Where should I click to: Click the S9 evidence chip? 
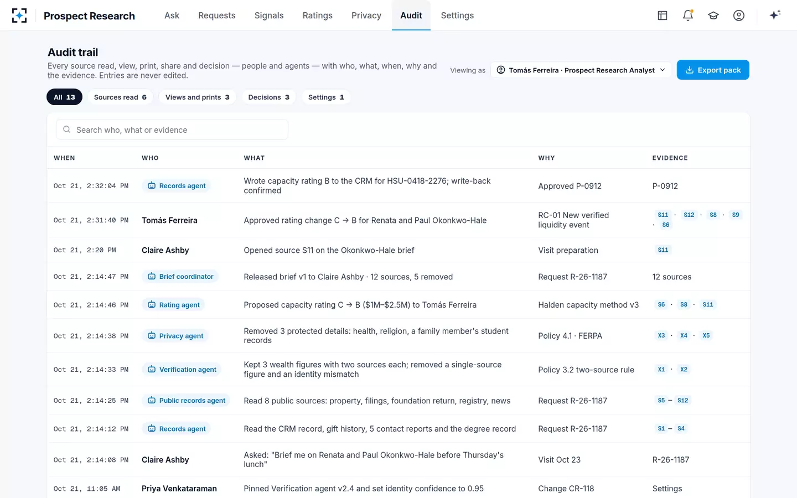pyautogui.click(x=736, y=215)
